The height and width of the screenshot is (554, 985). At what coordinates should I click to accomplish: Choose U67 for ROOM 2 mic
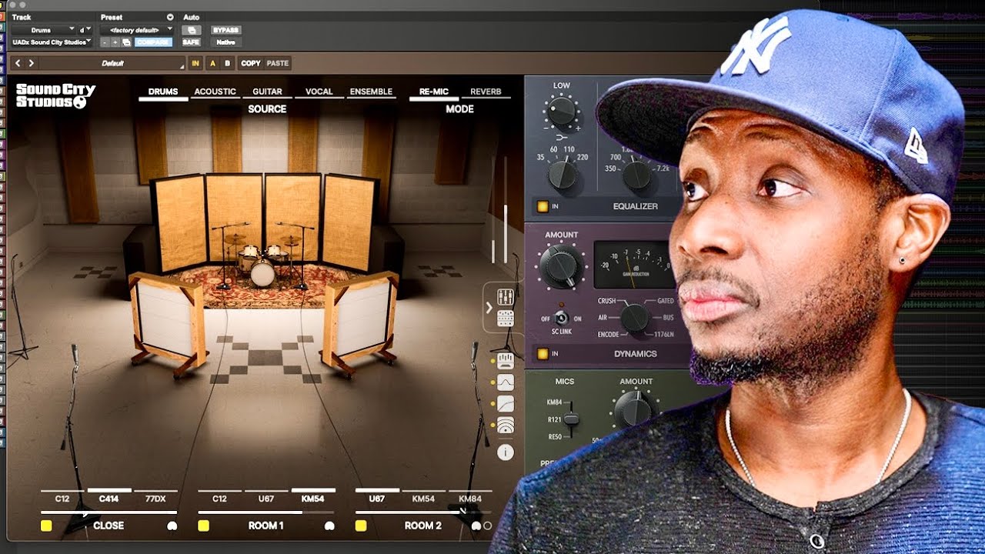pos(377,498)
